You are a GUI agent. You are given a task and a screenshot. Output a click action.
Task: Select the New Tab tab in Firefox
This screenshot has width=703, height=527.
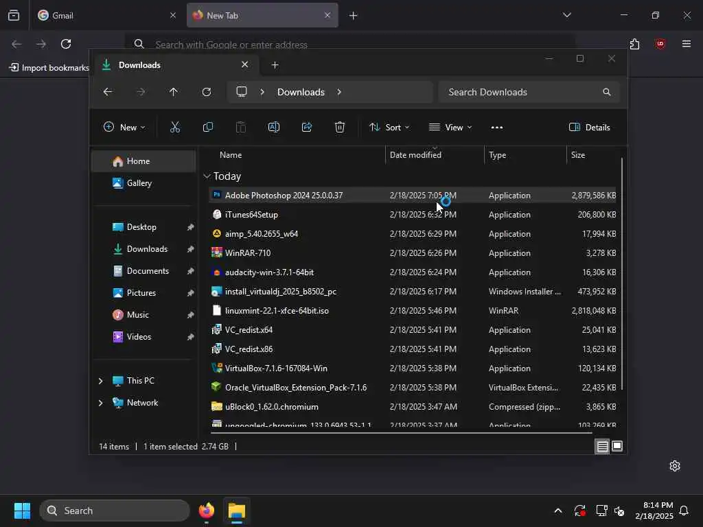click(x=262, y=15)
